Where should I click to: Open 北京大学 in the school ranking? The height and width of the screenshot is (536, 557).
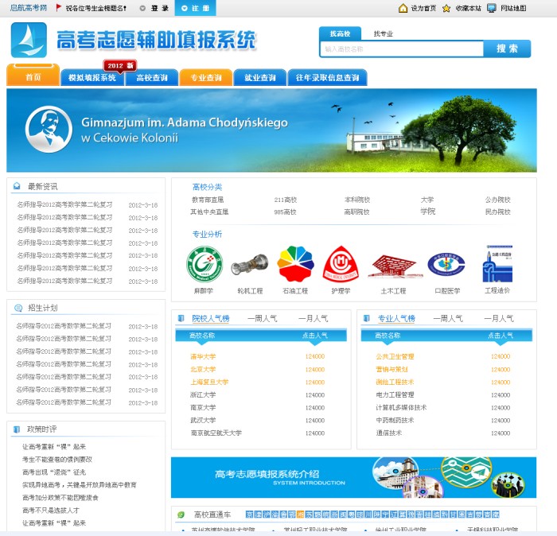pos(203,369)
